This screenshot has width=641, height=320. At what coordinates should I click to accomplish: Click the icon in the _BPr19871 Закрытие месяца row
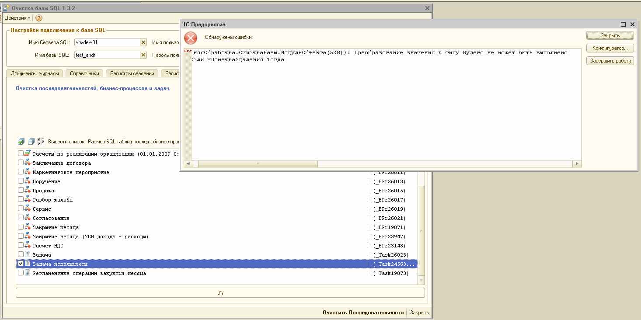[28, 227]
